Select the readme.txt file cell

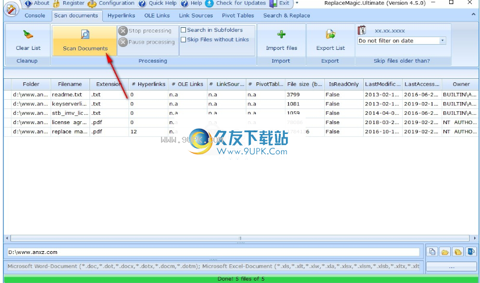pos(70,95)
